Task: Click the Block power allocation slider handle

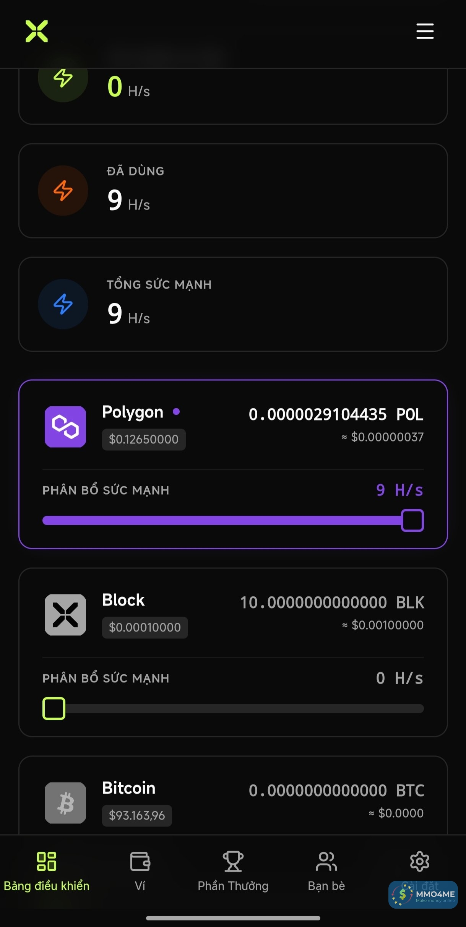Action: 54,708
